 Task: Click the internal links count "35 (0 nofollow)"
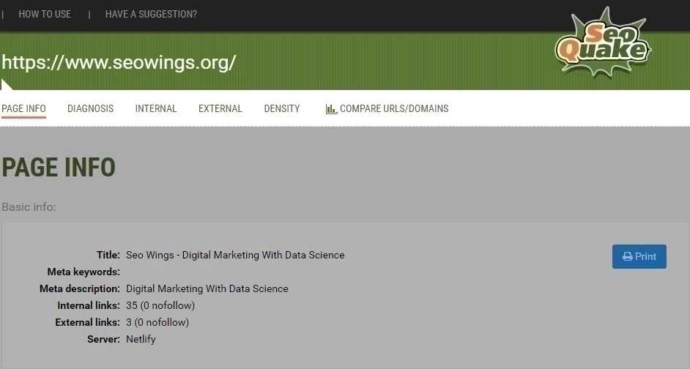pos(160,305)
